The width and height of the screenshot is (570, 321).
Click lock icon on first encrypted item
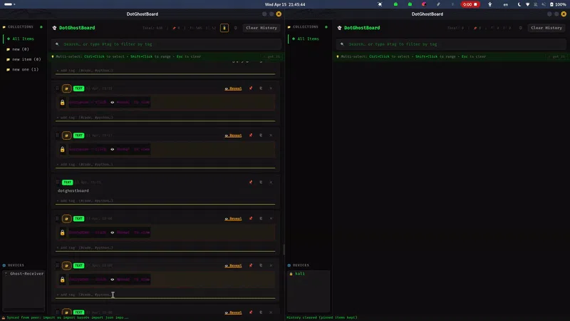point(63,102)
